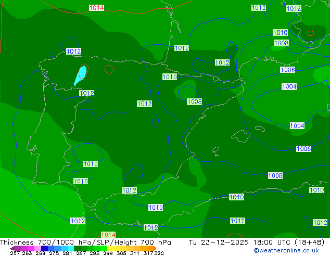The width and height of the screenshot is (330, 255).
Task: Click the small blue oval contour in the map's middle
Action: (x=156, y=121)
